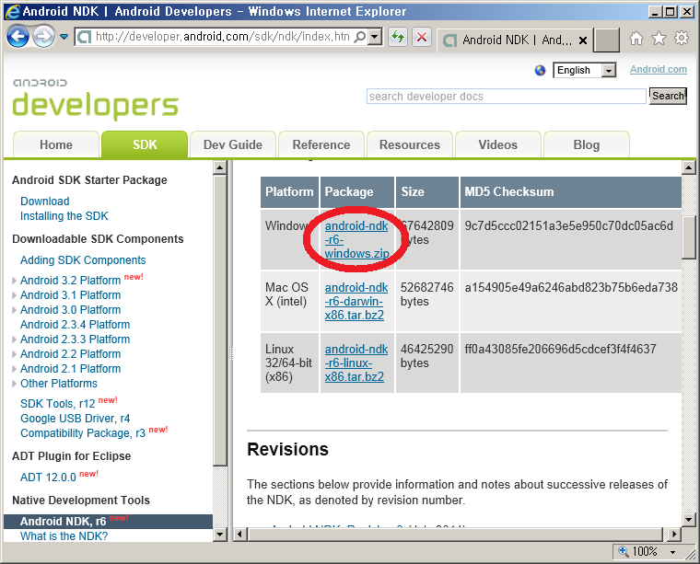700x564 pixels.
Task: Click horizontal scrollbar left arrow
Action: point(240,534)
